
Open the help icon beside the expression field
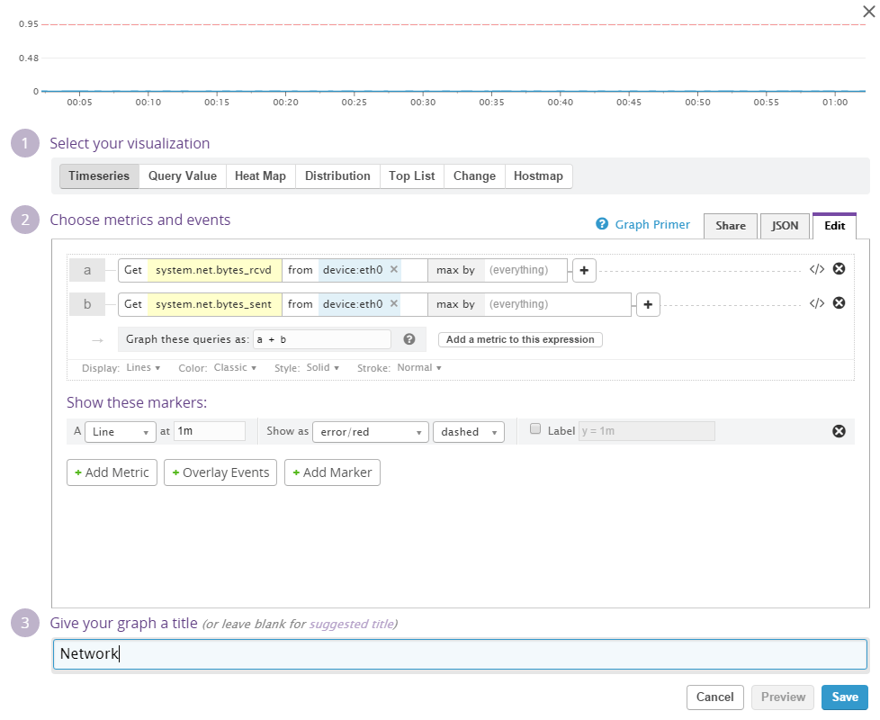[x=409, y=339]
